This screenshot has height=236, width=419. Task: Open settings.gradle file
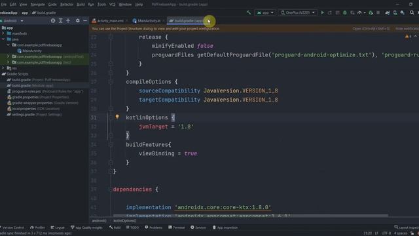pyautogui.click(x=35, y=115)
